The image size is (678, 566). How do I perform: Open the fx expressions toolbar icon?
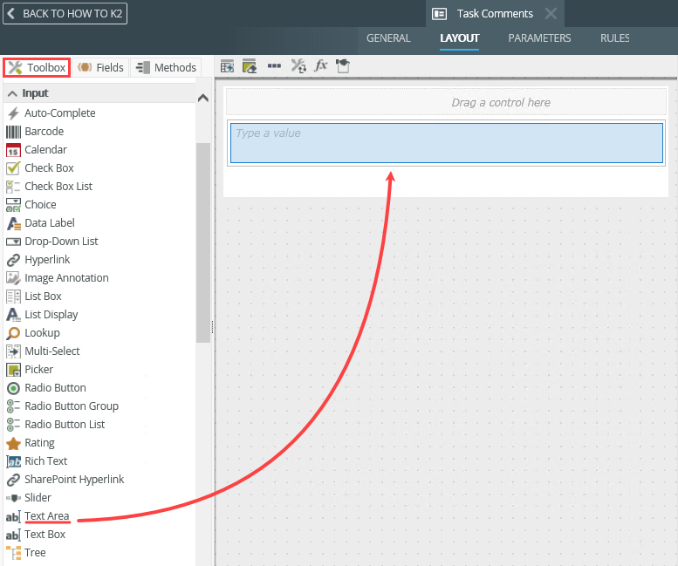[320, 65]
